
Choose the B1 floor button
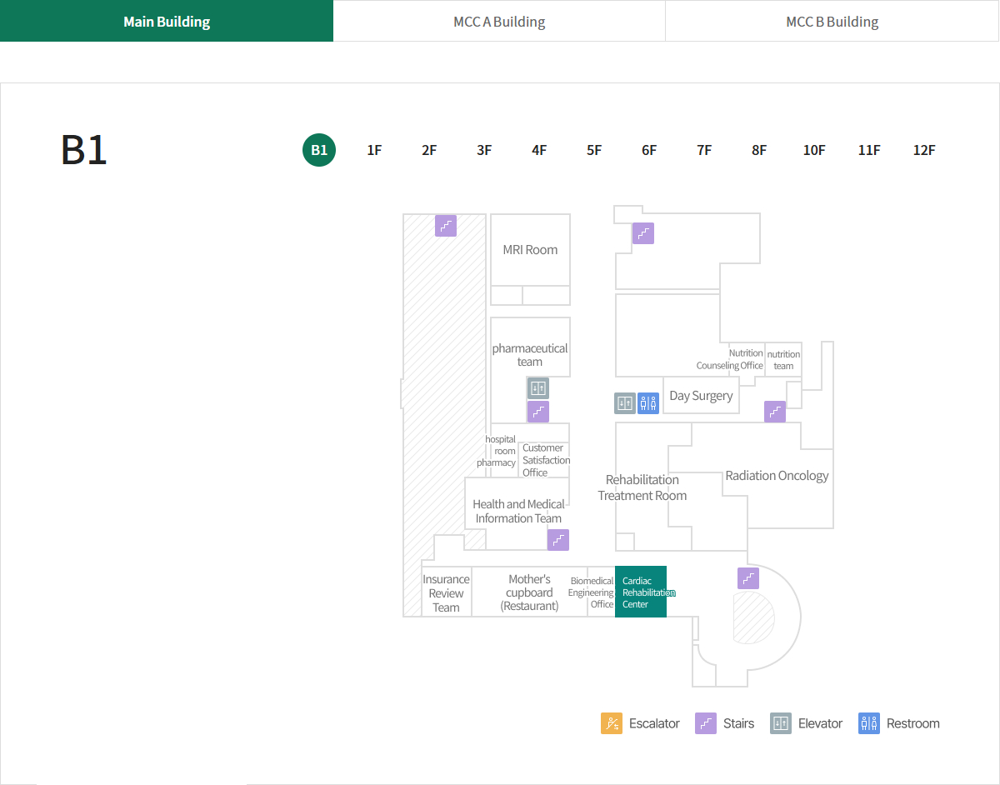pyautogui.click(x=319, y=150)
